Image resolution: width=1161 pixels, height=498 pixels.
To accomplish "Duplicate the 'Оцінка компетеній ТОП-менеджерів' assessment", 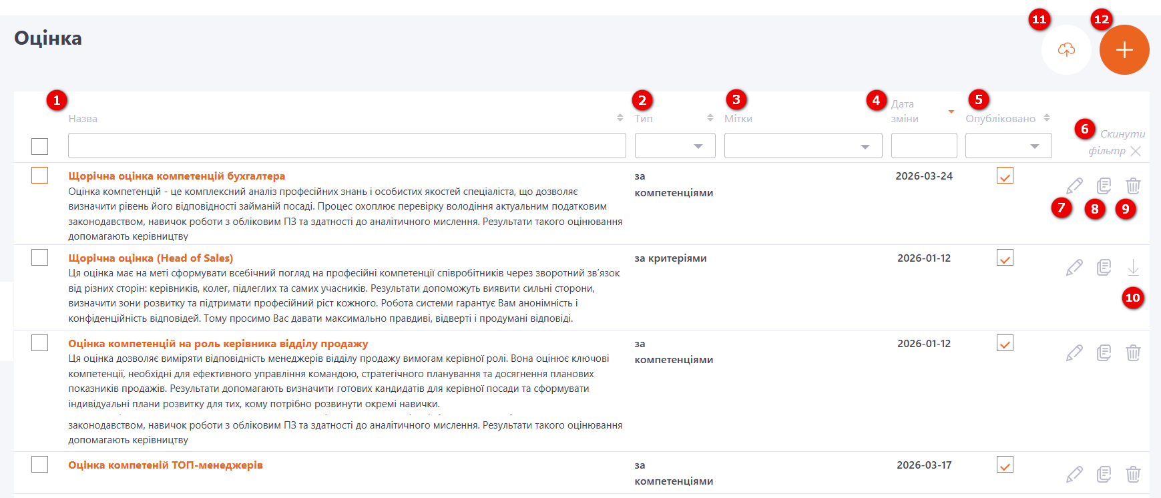I will 1104,474.
